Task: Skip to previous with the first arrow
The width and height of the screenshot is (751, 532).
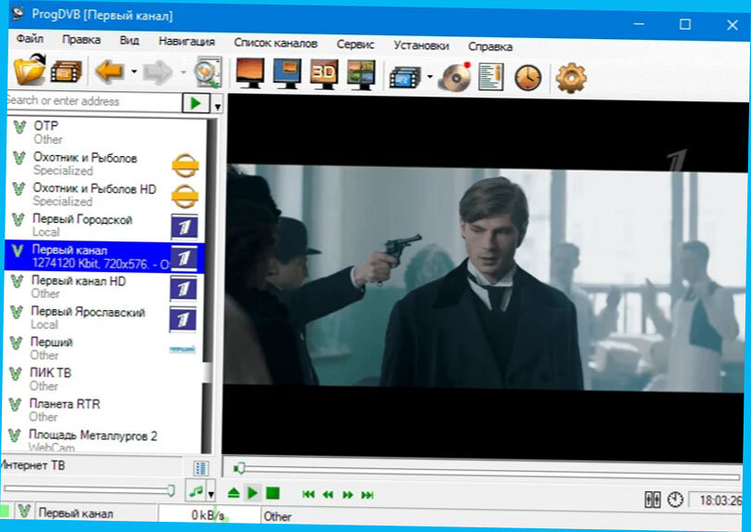Action: tap(308, 494)
